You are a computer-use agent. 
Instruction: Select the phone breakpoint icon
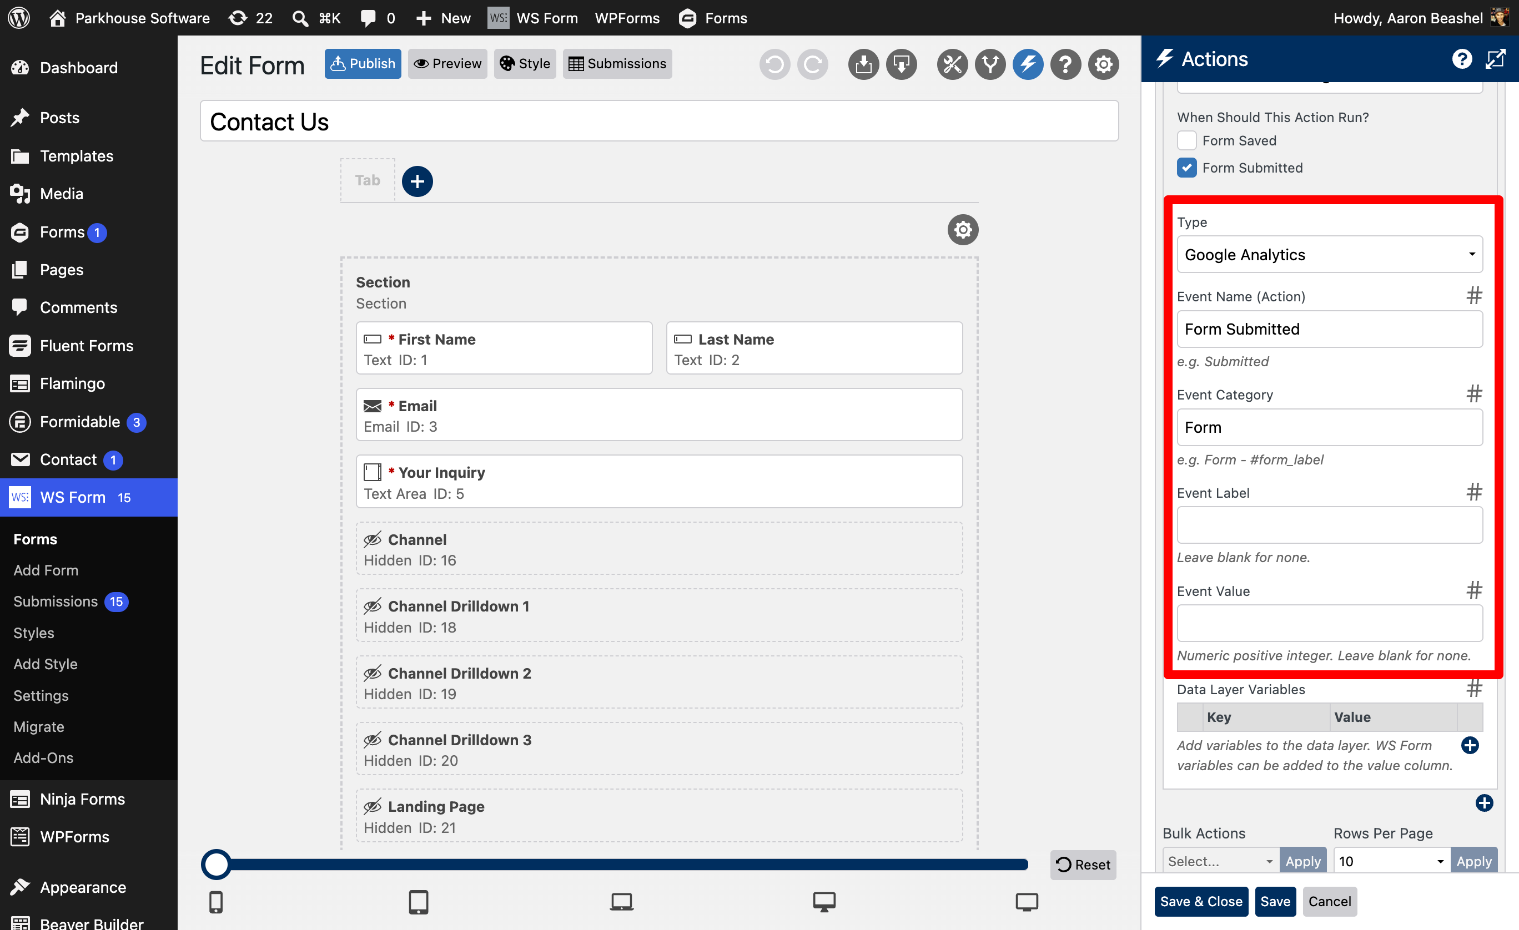click(216, 902)
